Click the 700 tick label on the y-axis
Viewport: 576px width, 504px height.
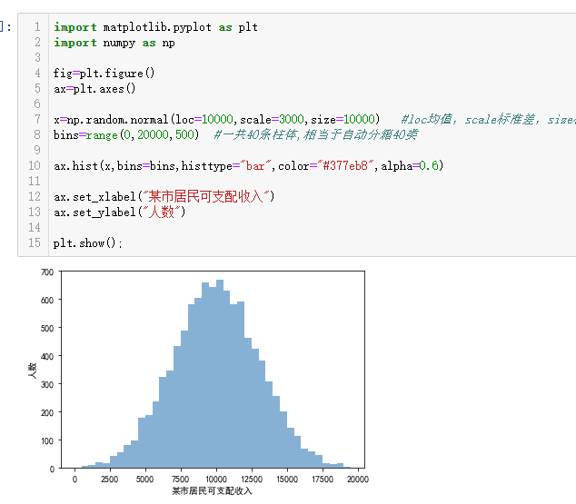click(46, 272)
